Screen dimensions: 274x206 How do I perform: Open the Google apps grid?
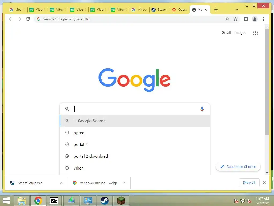tap(256, 32)
